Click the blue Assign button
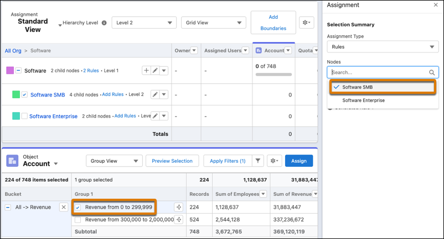 click(x=299, y=161)
